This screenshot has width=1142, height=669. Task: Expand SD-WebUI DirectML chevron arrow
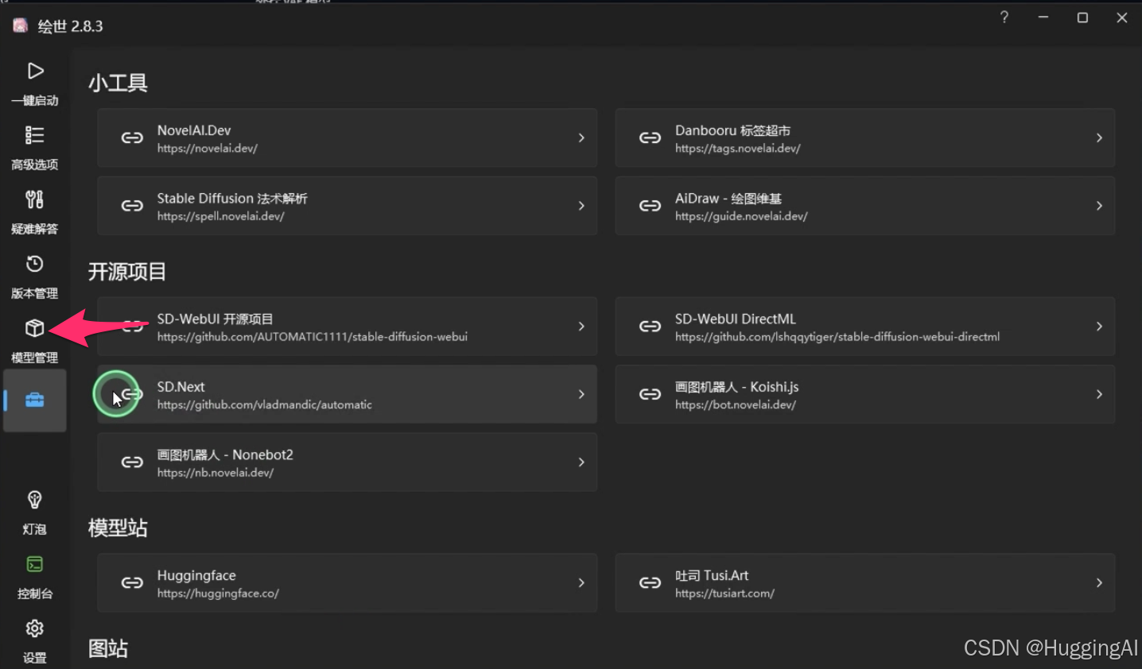(x=1099, y=327)
